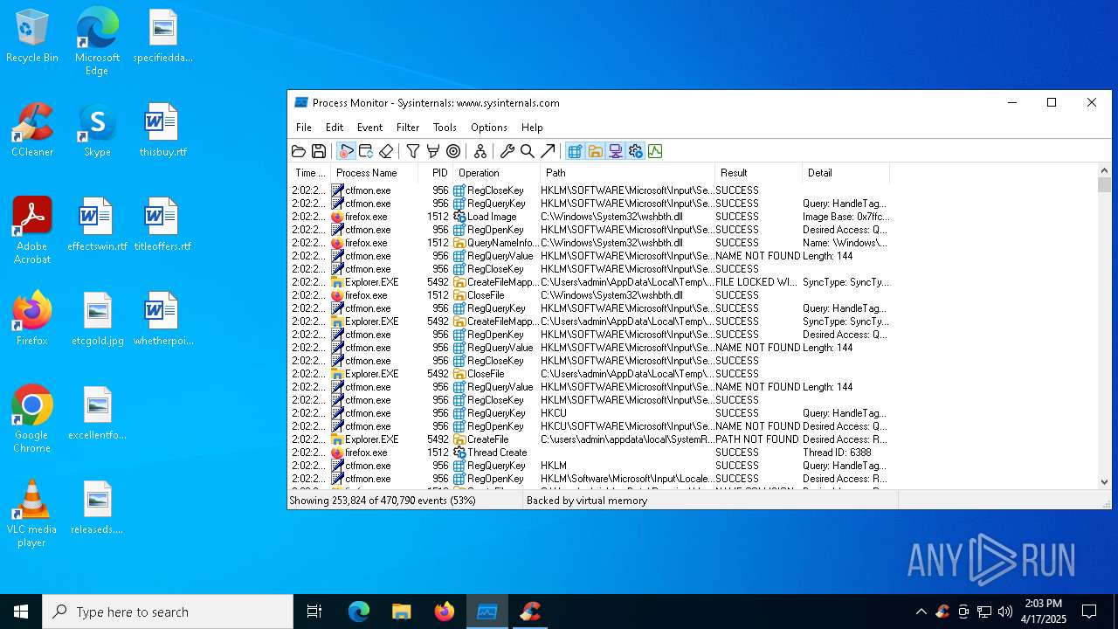Open the Options menu
This screenshot has width=1118, height=629.
(x=489, y=128)
